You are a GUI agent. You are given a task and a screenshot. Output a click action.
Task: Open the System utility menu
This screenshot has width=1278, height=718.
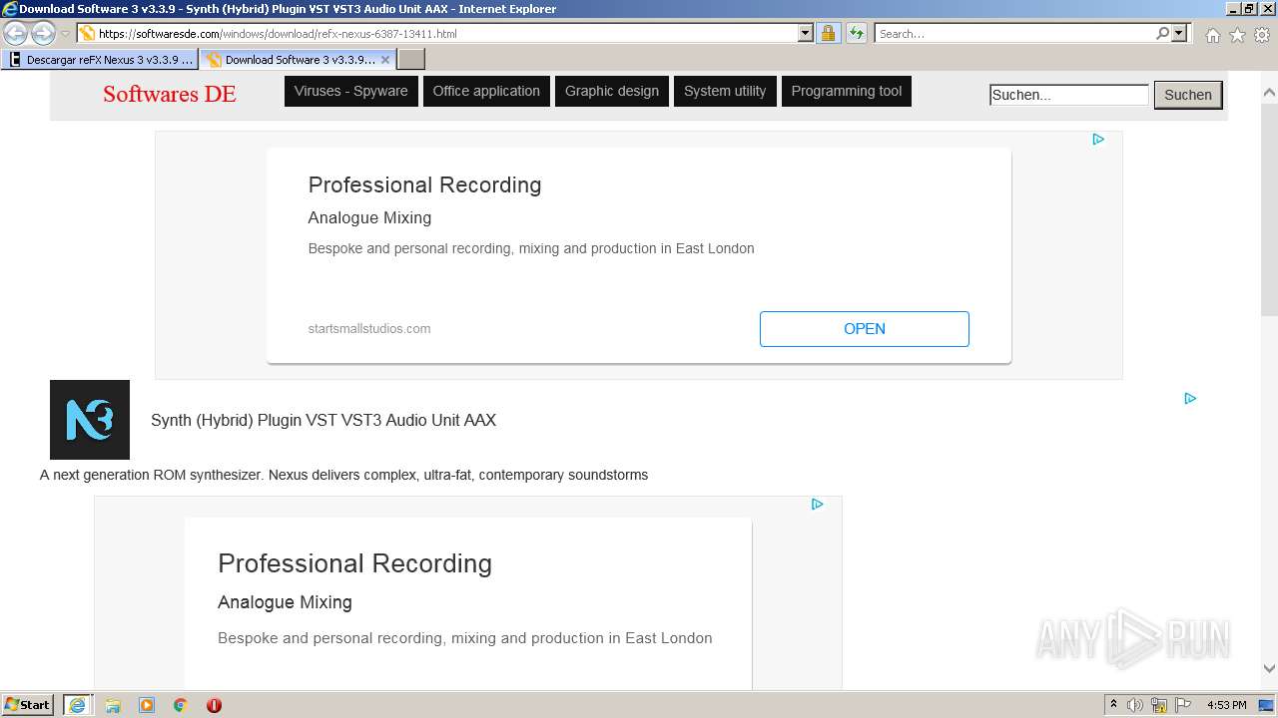coord(725,91)
